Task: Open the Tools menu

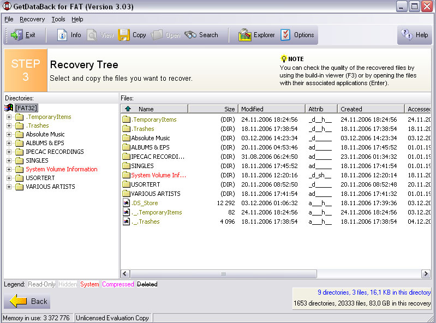Action: [58, 19]
